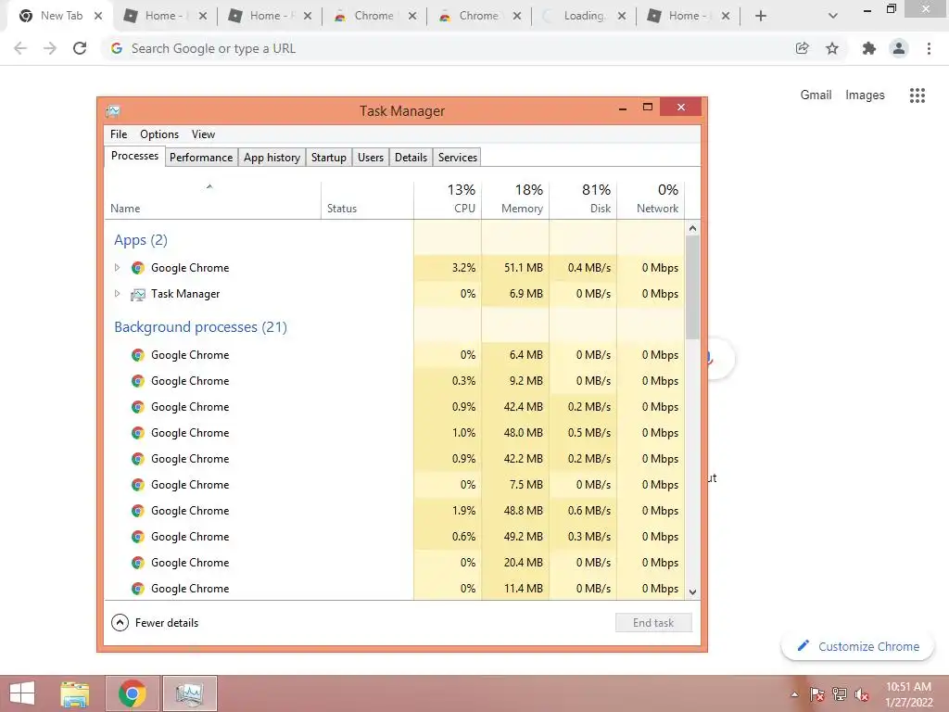This screenshot has height=712, width=949.
Task: Sort processes by Memory column
Action: coord(515,199)
